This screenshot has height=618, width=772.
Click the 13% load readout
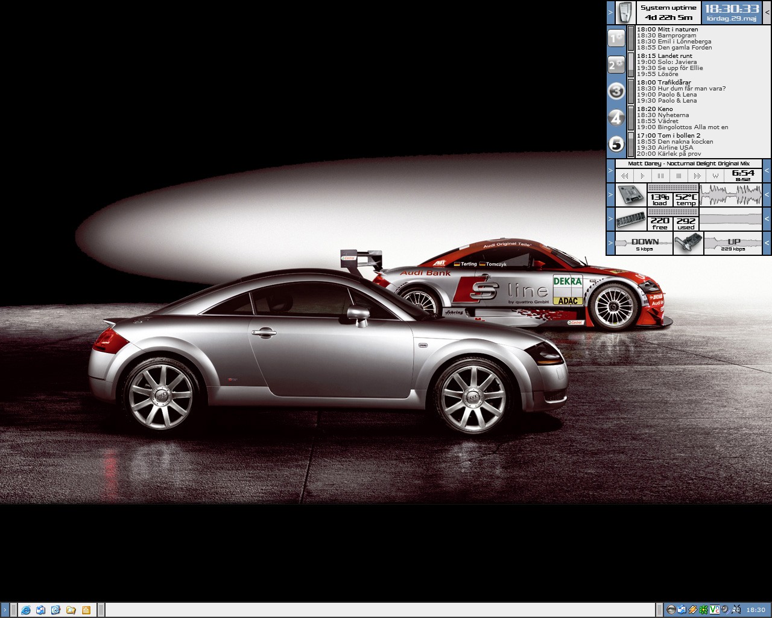(x=660, y=200)
